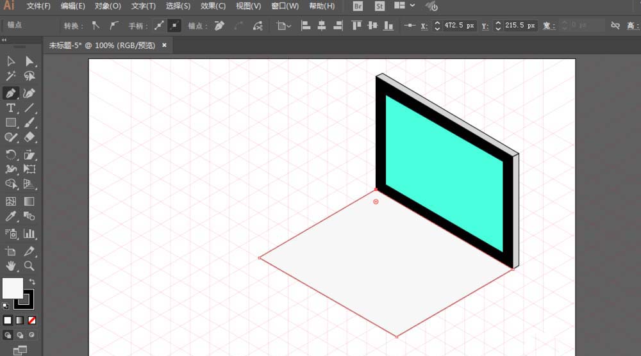Select the Eraser tool
641x356 pixels.
click(29, 137)
